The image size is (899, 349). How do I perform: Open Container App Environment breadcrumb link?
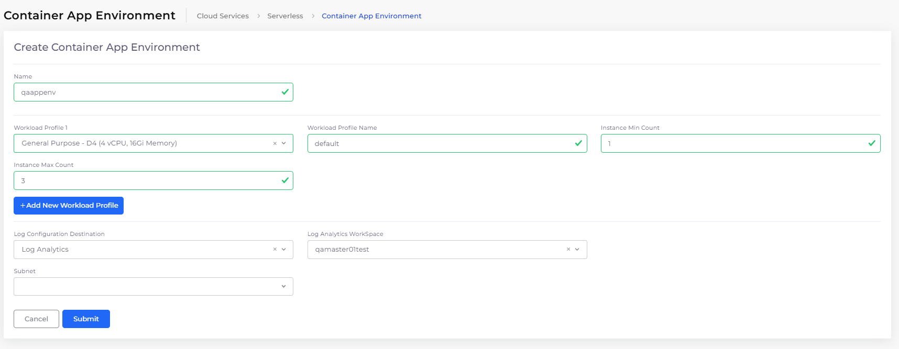[371, 16]
